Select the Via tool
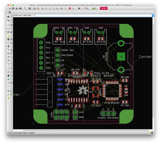161x144 pixels. click(8, 79)
